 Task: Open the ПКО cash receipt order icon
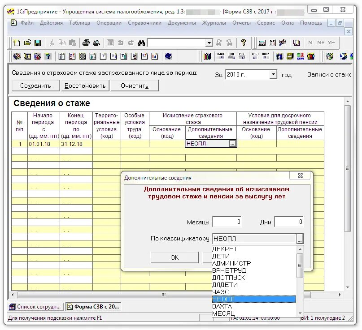[x=231, y=56]
